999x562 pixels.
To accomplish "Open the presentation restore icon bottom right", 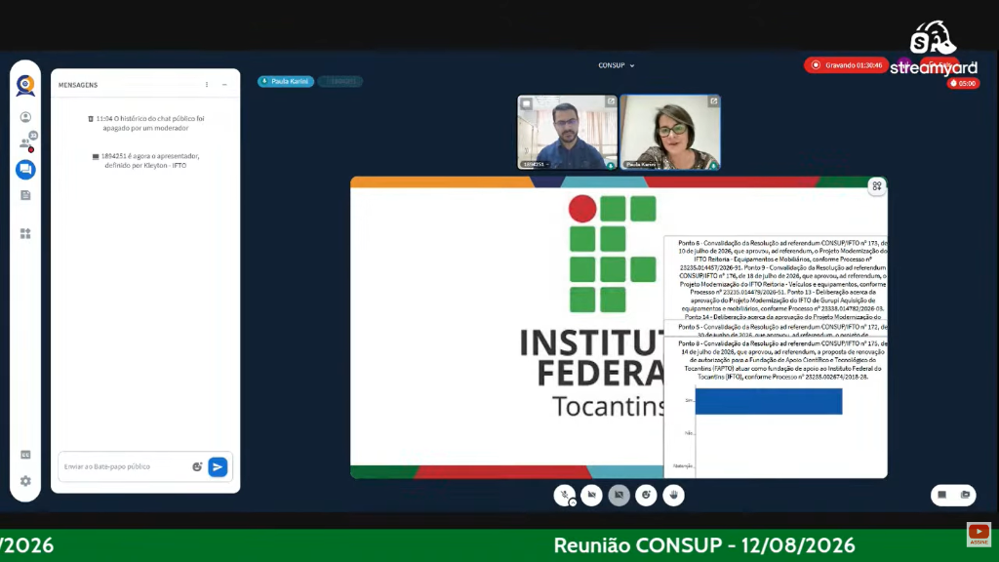I will pyautogui.click(x=965, y=495).
